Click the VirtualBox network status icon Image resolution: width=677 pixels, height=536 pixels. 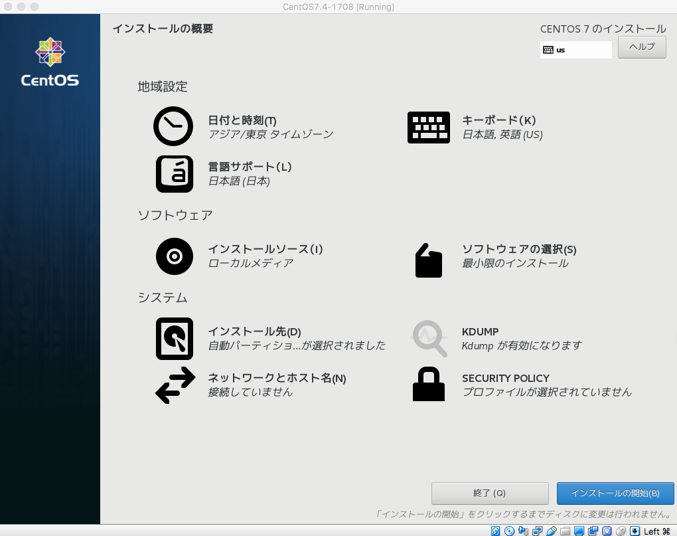pyautogui.click(x=536, y=531)
